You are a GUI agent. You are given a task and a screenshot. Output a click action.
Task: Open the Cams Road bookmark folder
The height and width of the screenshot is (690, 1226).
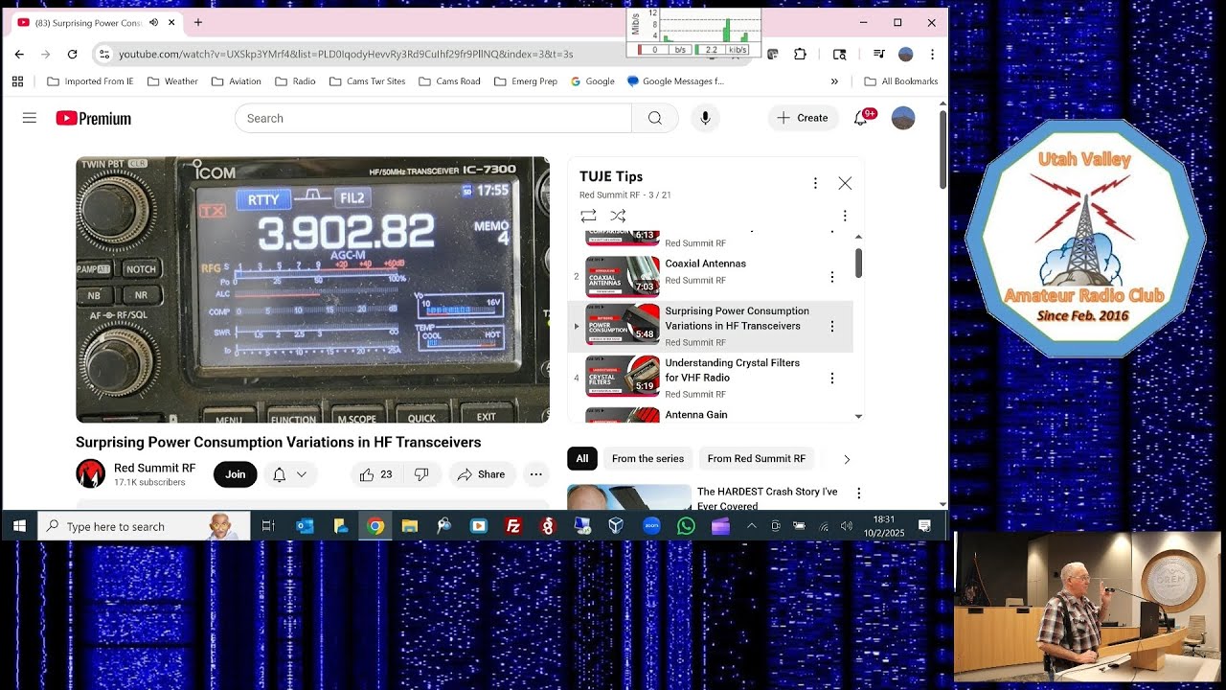tap(449, 81)
